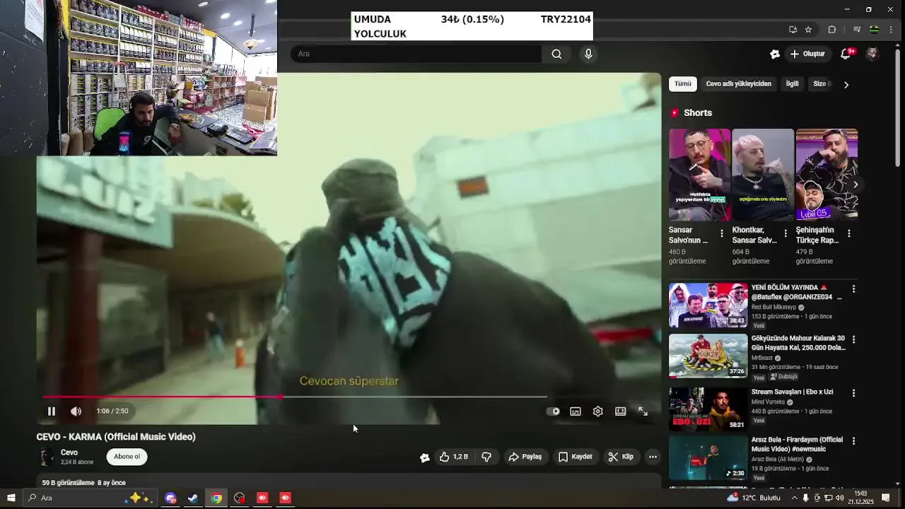This screenshot has width=905, height=509.
Task: Click the YouTube search field
Action: coord(416,54)
